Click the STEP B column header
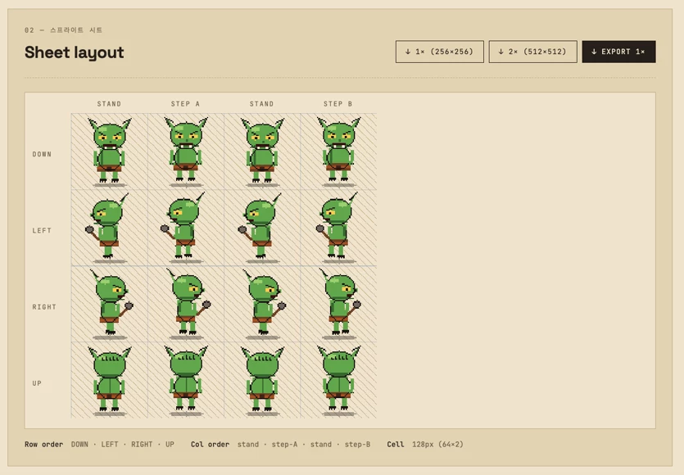Screen dimensions: 684x475 coord(338,104)
